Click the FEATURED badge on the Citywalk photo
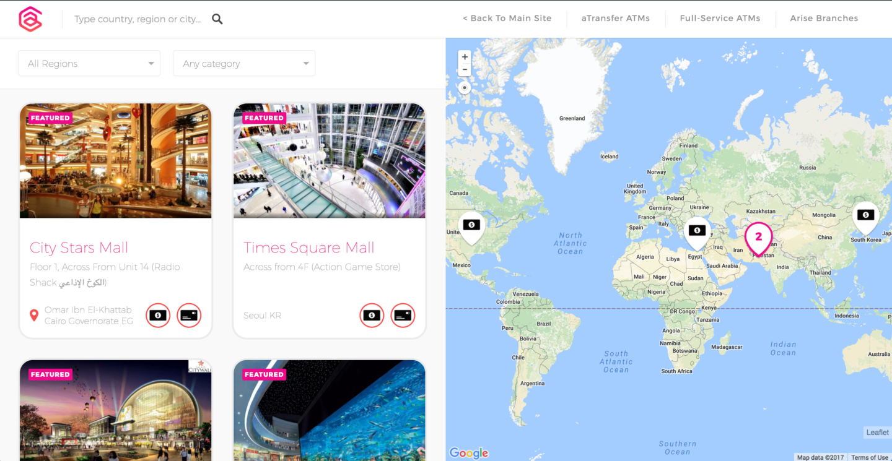This screenshot has height=461, width=892. [x=50, y=374]
